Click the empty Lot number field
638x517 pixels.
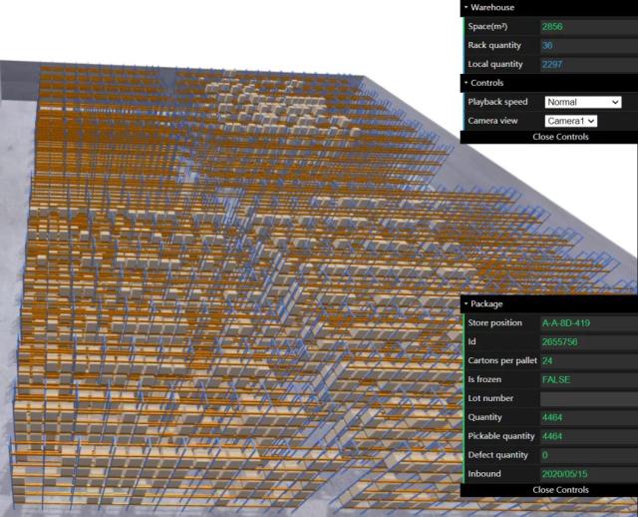pos(589,398)
